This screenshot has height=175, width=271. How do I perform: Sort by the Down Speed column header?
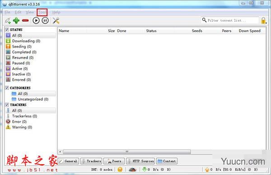point(250,31)
